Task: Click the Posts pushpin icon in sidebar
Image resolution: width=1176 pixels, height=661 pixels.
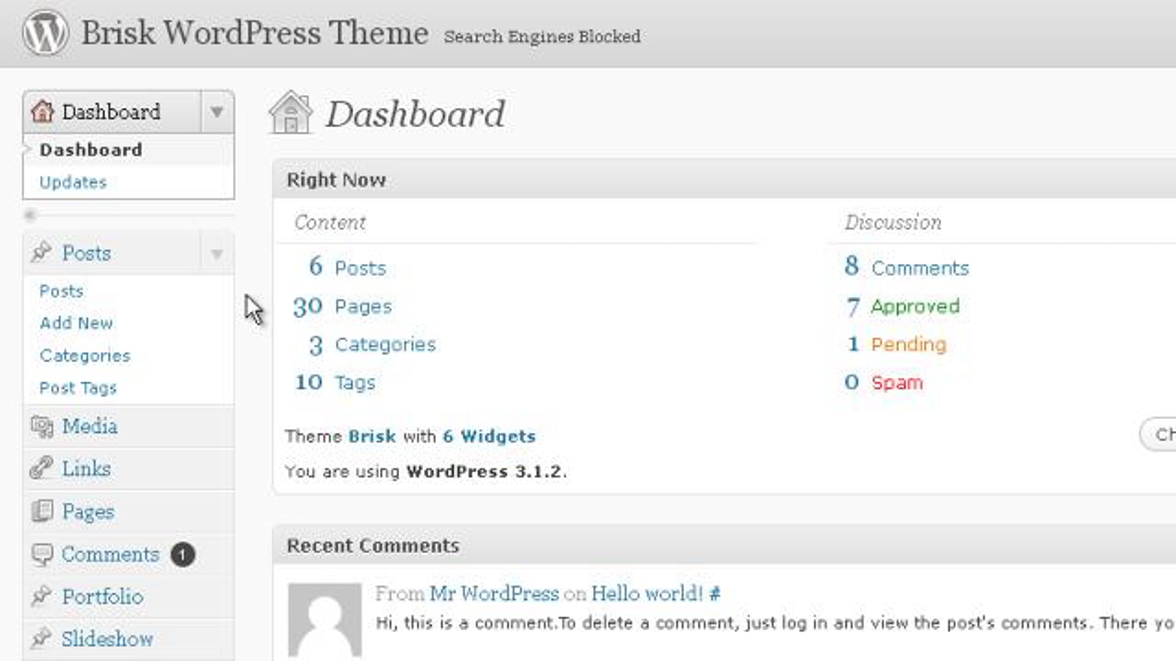Action: (x=41, y=252)
